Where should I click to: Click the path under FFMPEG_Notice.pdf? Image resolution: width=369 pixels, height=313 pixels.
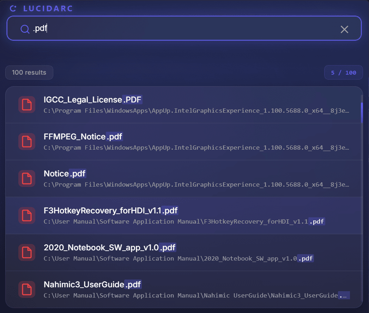click(196, 148)
